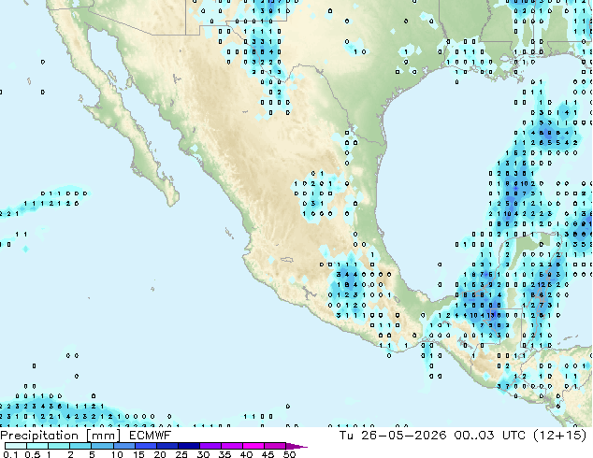Select the 30–35 mm purple legend swatch
This screenshot has width=593, height=458.
click(210, 446)
